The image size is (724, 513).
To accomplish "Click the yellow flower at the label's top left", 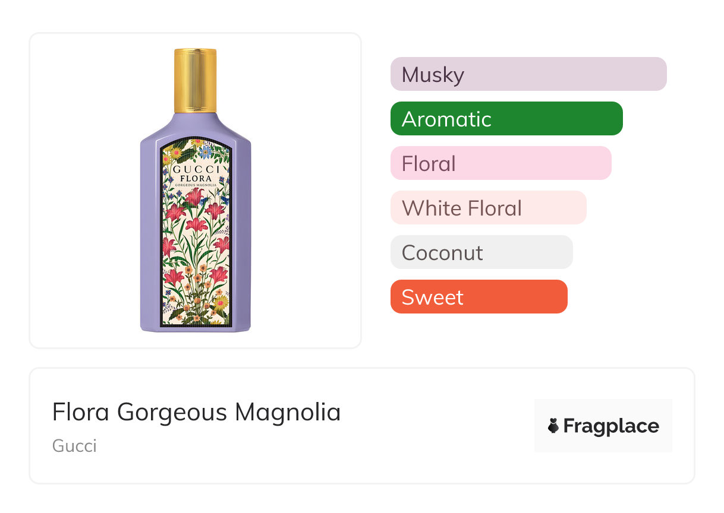I will (x=177, y=153).
